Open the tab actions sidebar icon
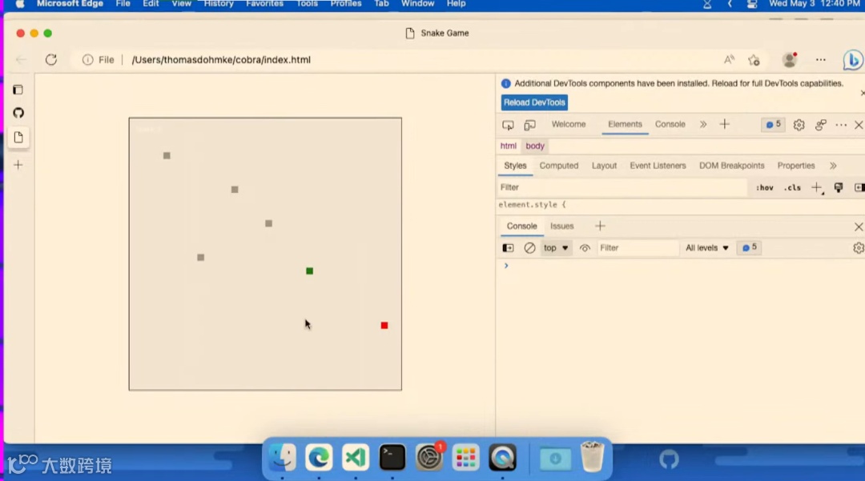The width and height of the screenshot is (865, 481). pyautogui.click(x=18, y=90)
